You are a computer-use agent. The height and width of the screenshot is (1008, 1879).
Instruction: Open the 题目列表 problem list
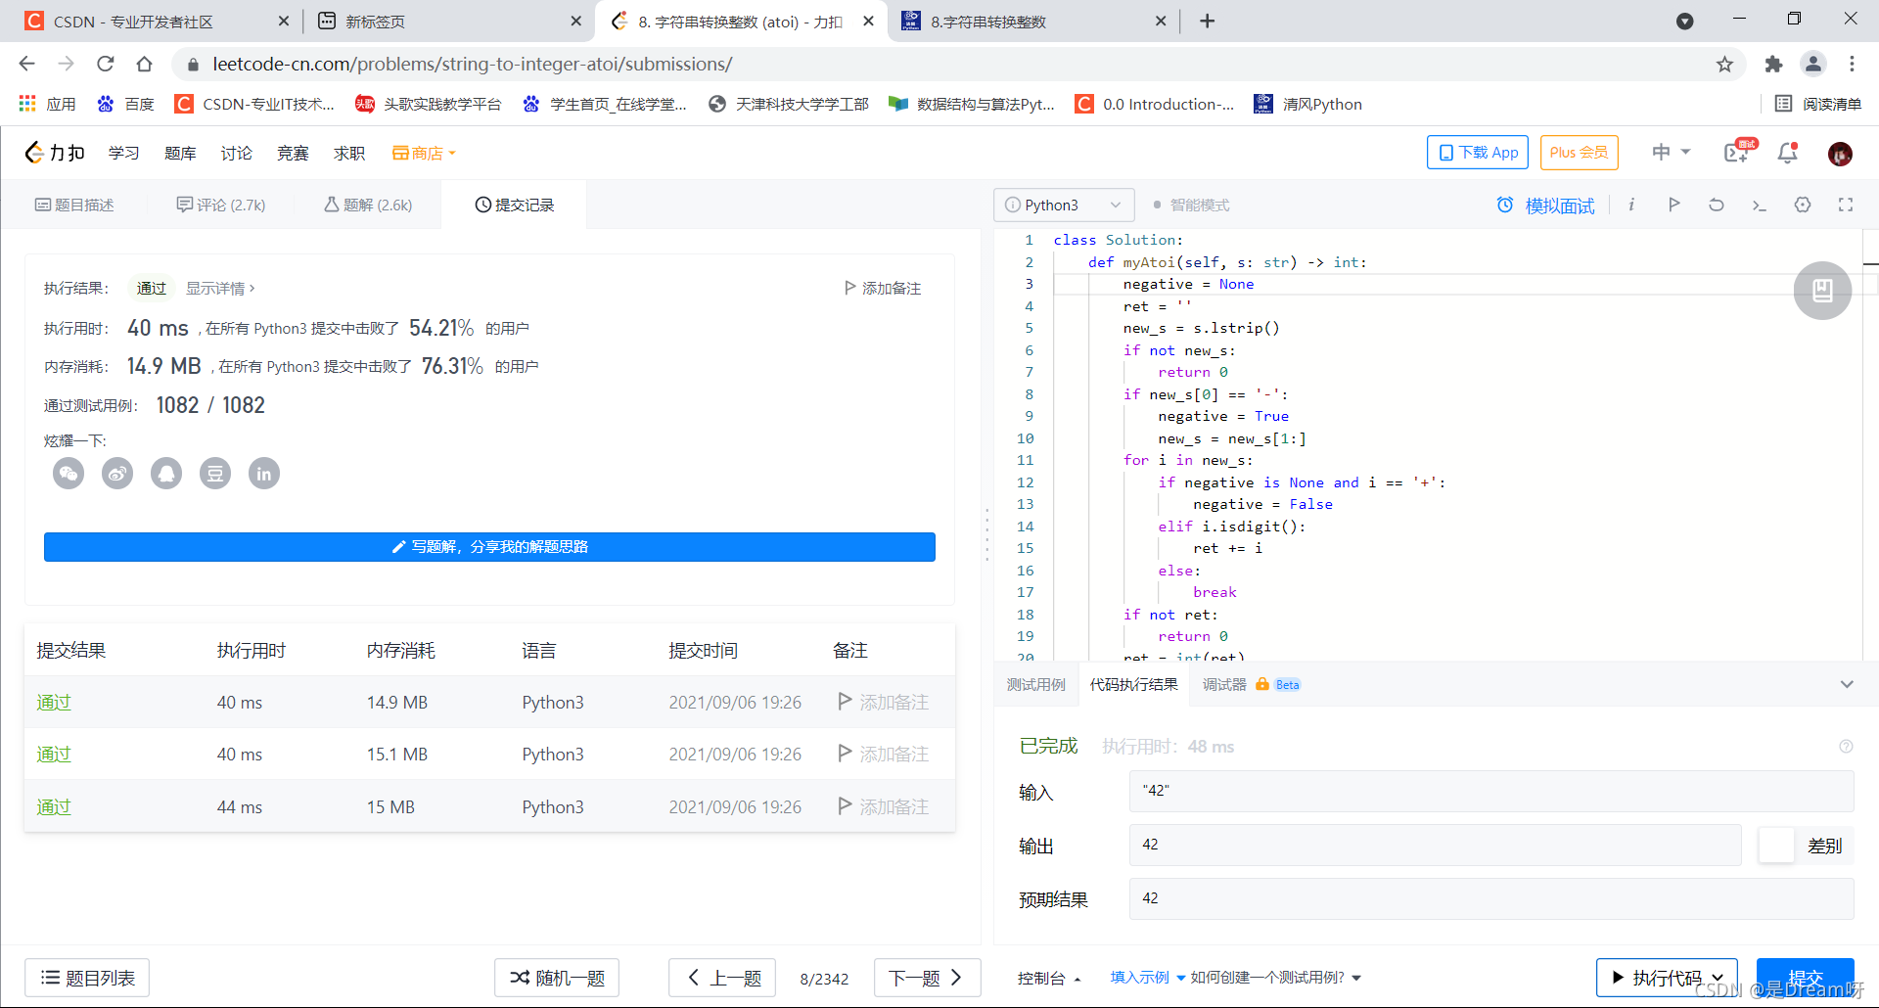[87, 978]
